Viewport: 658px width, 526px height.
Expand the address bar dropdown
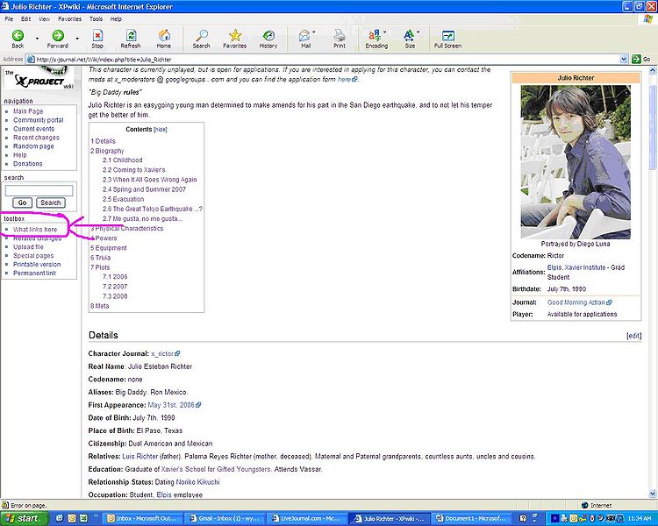624,59
